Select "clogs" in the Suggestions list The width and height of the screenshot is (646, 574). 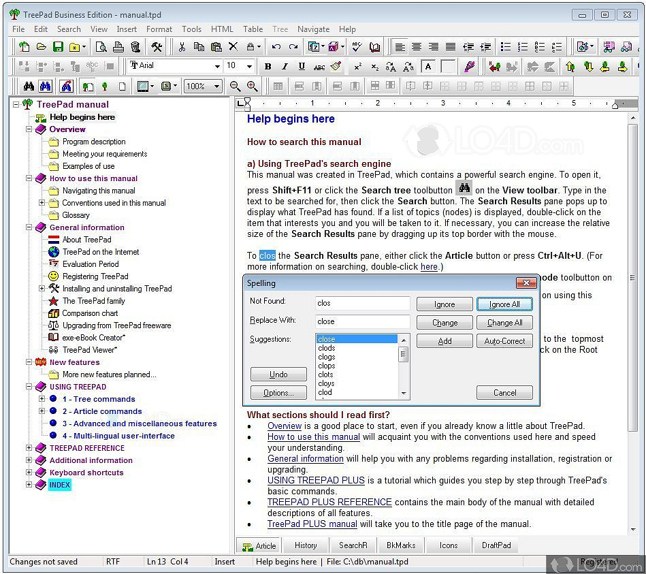click(x=327, y=357)
